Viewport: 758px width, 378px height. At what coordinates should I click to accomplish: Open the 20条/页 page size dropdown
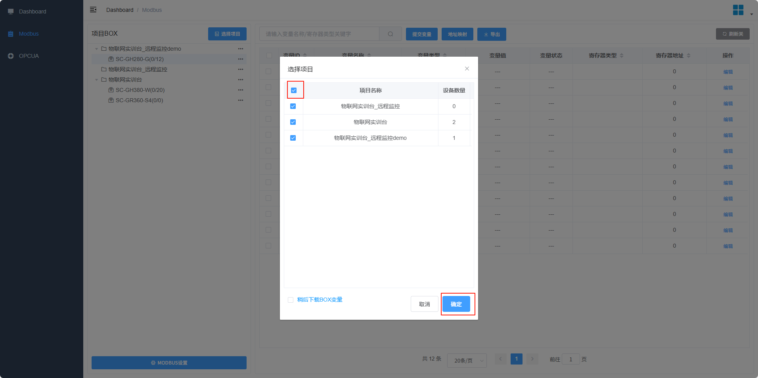(467, 361)
